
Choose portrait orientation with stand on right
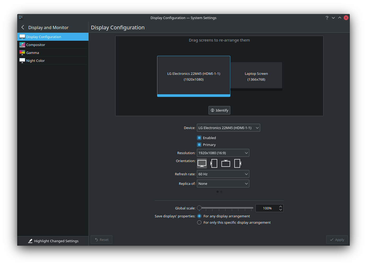(x=238, y=163)
